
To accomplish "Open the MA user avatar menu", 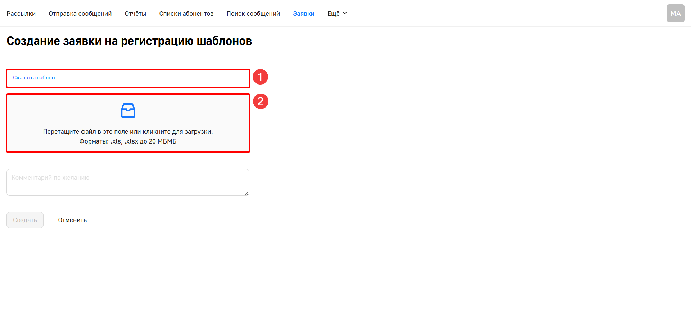I will [x=675, y=13].
